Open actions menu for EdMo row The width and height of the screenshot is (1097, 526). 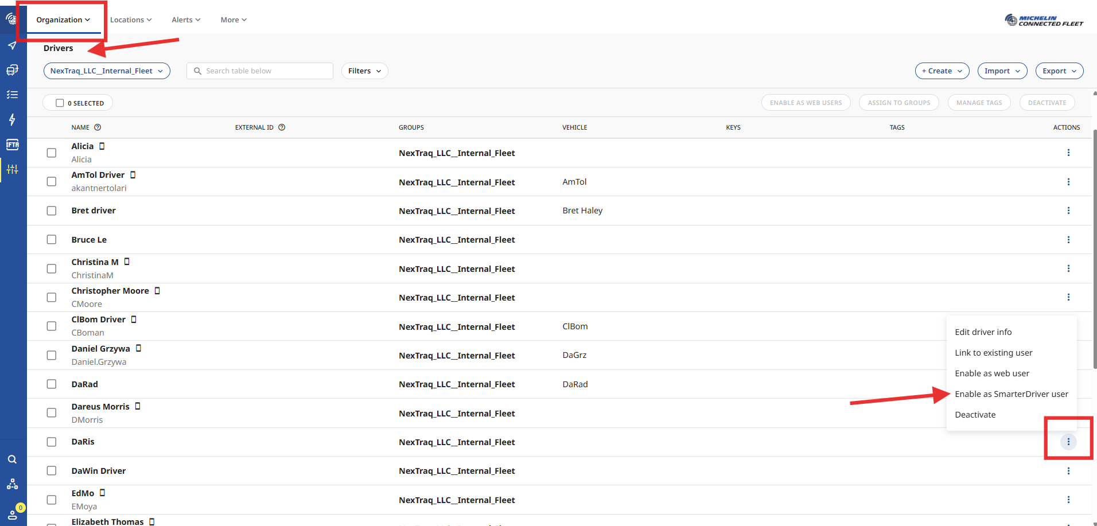pos(1068,500)
